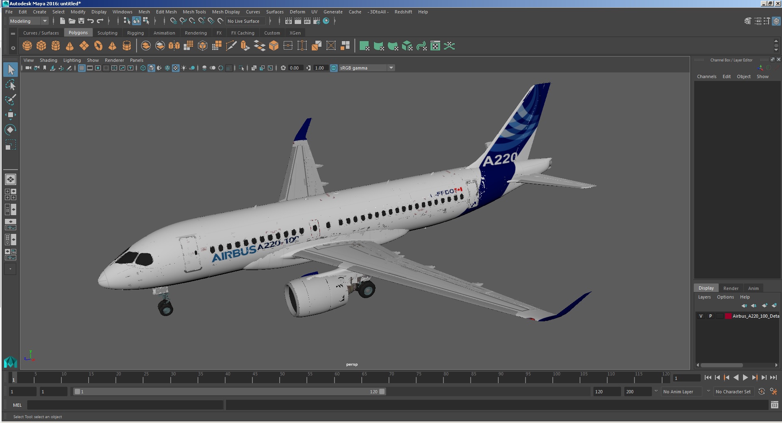Click the play forwards button
The image size is (782, 423).
pyautogui.click(x=745, y=378)
